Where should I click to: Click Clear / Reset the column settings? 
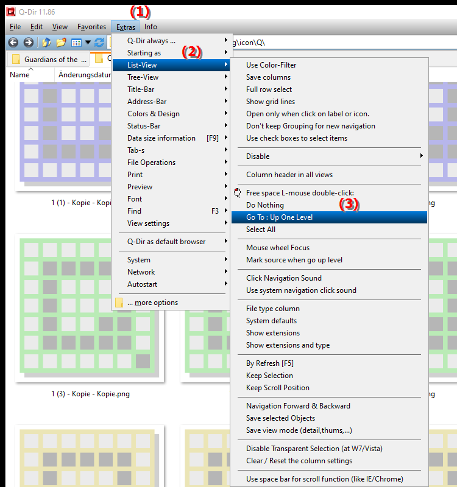pyautogui.click(x=330, y=461)
